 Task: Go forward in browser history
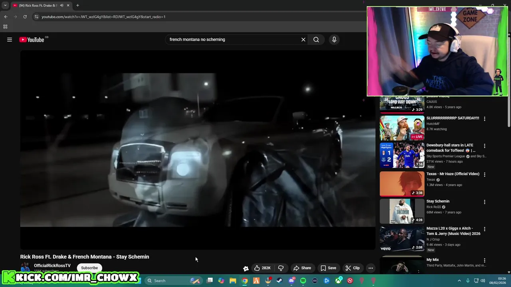[15, 17]
